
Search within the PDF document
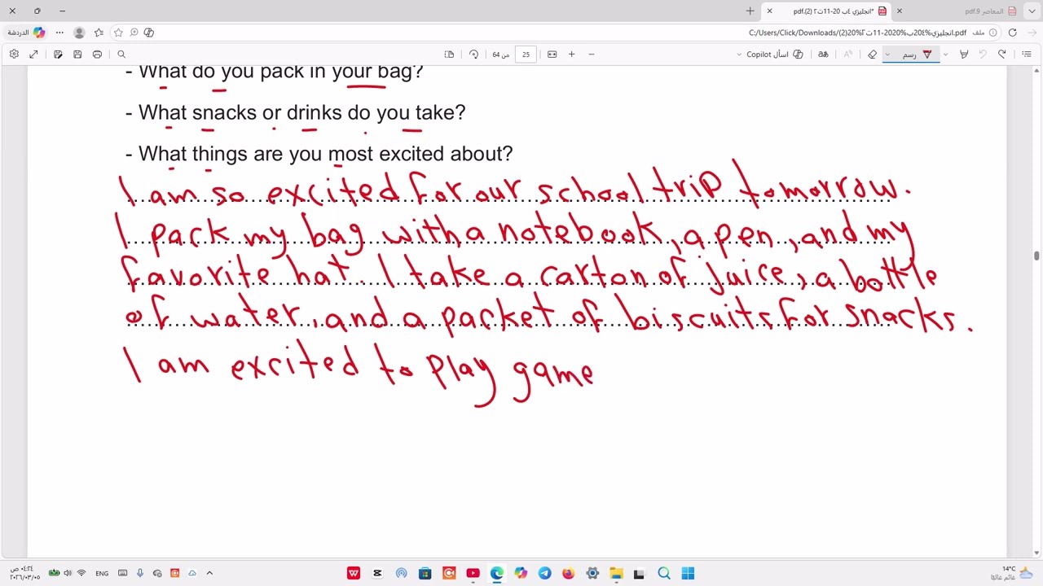click(x=121, y=55)
